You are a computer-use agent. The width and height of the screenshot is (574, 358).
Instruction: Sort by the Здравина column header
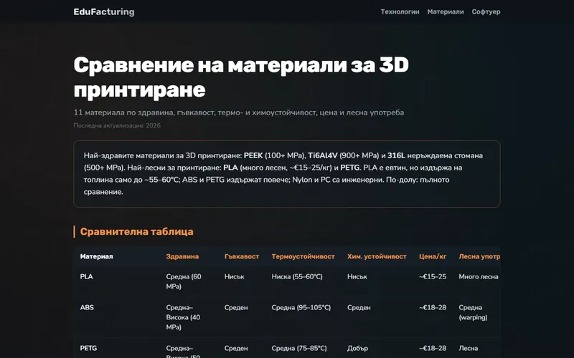coord(182,256)
